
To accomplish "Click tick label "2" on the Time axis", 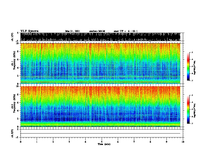I will tap(53, 142).
